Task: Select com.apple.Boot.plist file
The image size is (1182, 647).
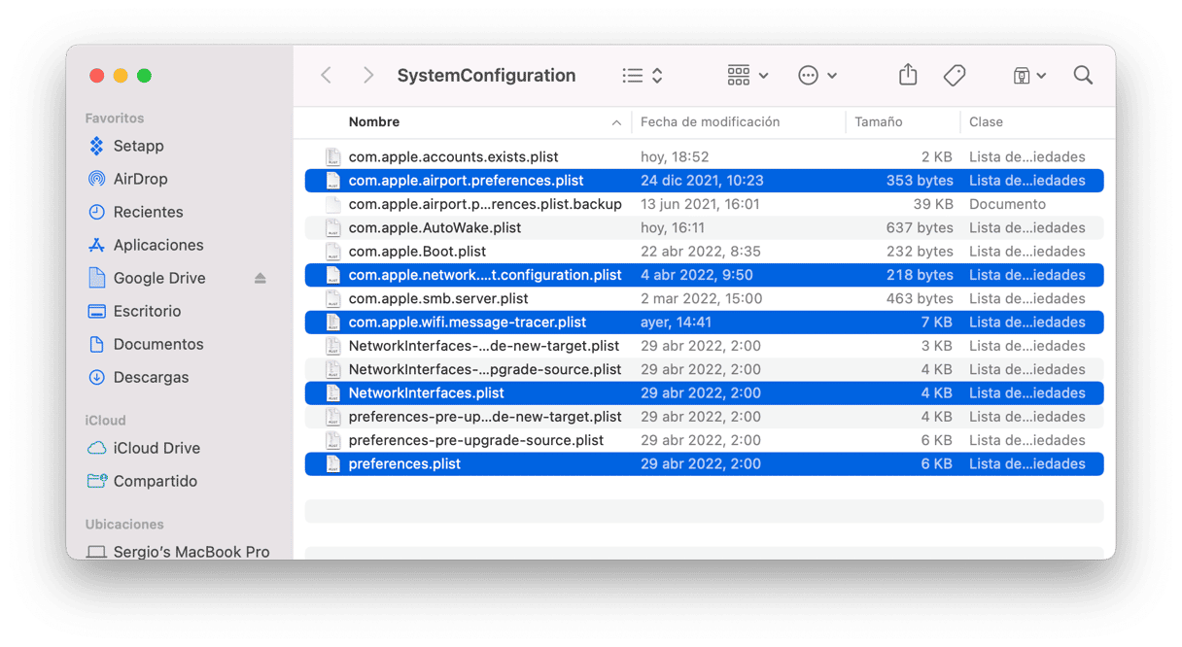Action: click(x=417, y=251)
